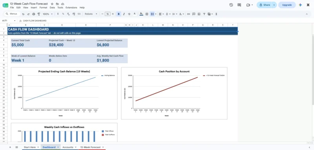Format as percent
This screenshot has width=314, height=150.
pyautogui.click(x=63, y=14)
